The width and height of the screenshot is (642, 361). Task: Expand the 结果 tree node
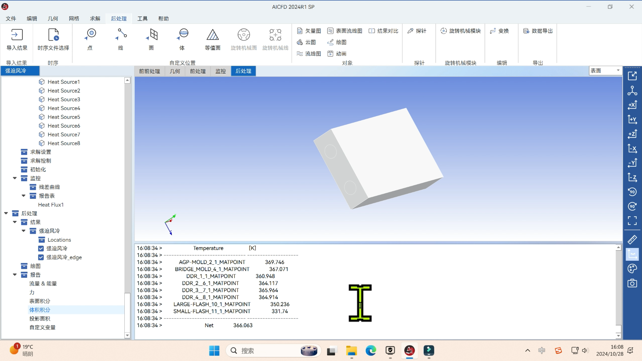tap(15, 222)
